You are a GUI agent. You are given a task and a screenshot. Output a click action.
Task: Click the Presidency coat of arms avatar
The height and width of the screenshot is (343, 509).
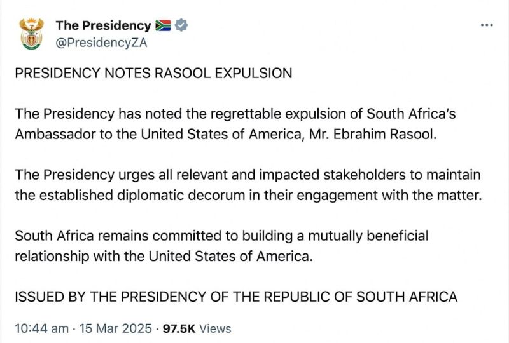pyautogui.click(x=31, y=34)
